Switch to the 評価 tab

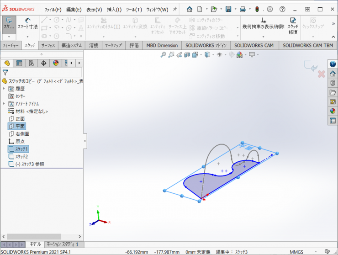[x=134, y=45]
